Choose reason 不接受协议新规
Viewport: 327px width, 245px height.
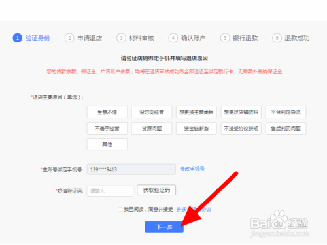point(241,129)
